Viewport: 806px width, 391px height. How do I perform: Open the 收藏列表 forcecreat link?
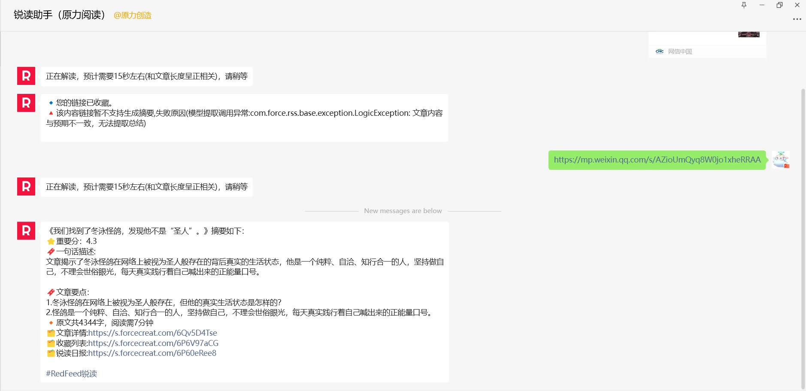[153, 343]
